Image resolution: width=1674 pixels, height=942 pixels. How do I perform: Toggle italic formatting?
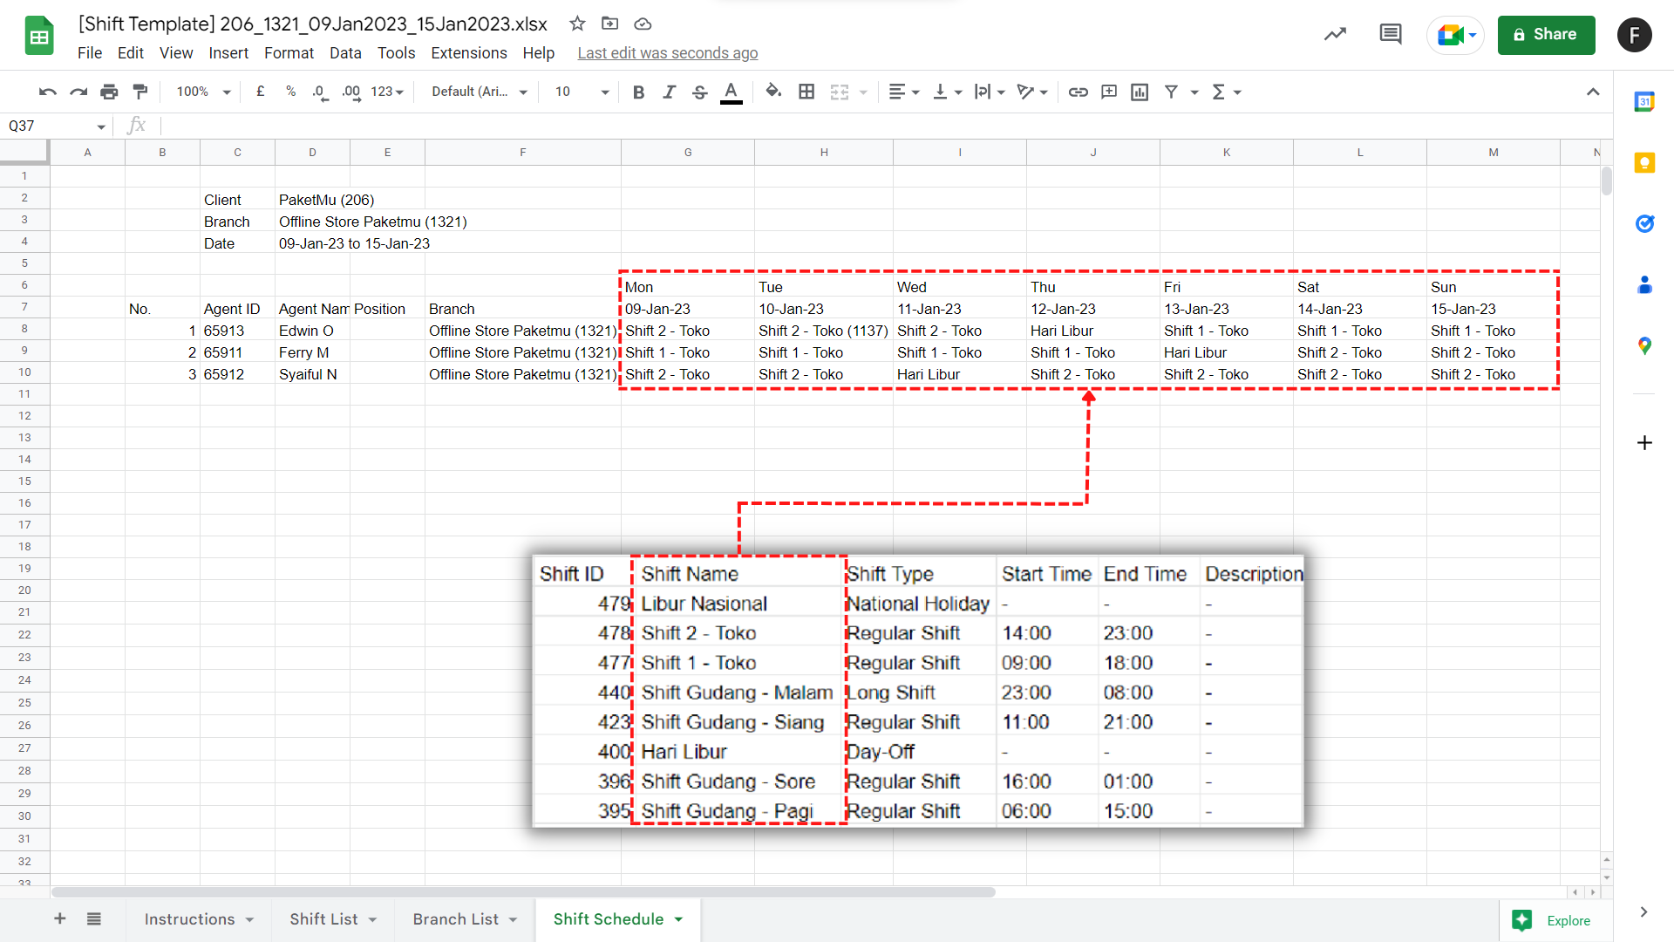click(x=669, y=92)
